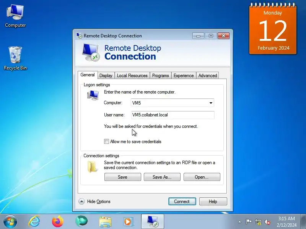The image size is (306, 229).
Task: Click the Remote Desktop banner monitor icon
Action: coord(91,52)
